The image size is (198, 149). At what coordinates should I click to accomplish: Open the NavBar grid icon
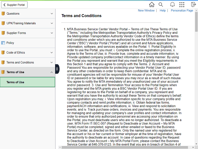click(x=182, y=5)
